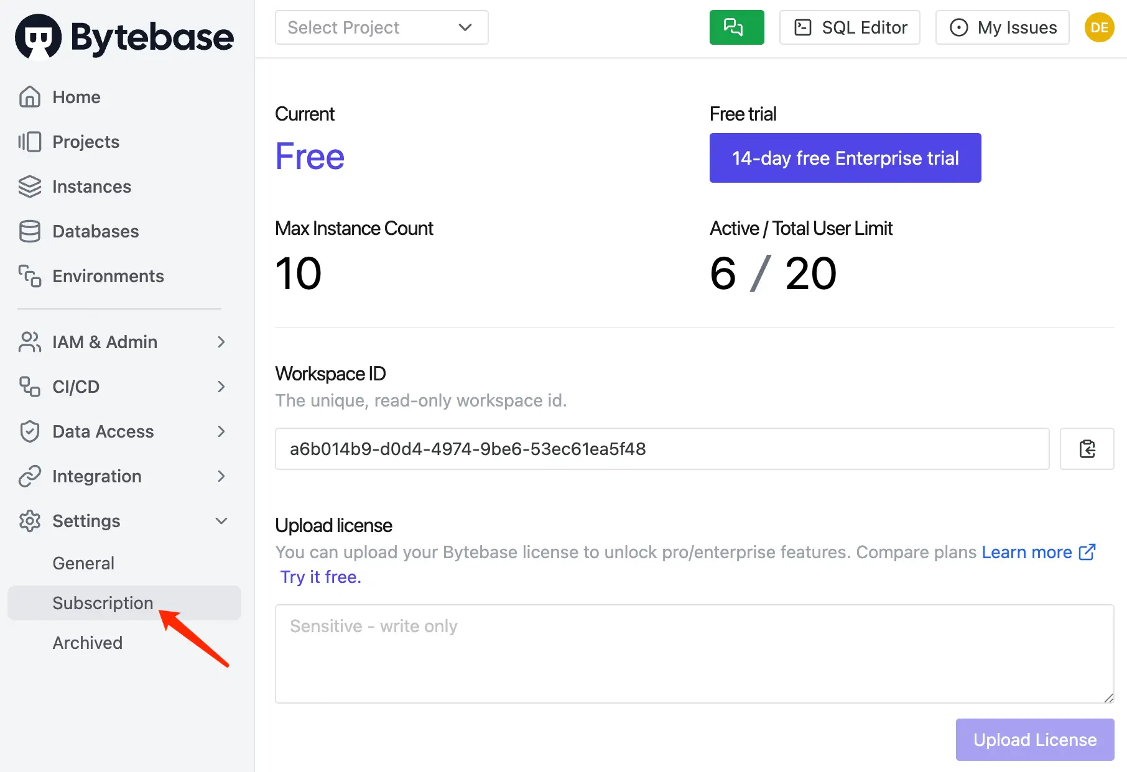
Task: Click the Data Access menu label
Action: (103, 431)
